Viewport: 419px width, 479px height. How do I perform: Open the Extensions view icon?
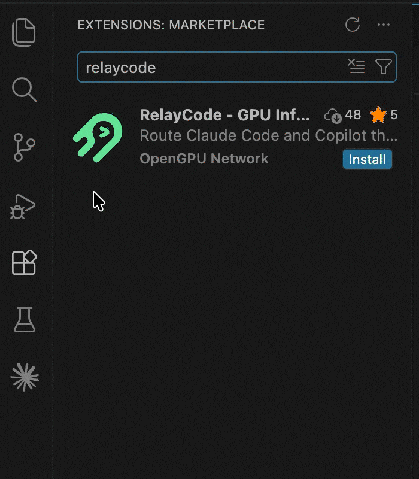pyautogui.click(x=24, y=263)
